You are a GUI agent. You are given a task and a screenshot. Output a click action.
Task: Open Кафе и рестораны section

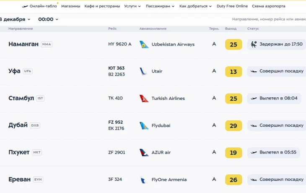[x=102, y=6]
